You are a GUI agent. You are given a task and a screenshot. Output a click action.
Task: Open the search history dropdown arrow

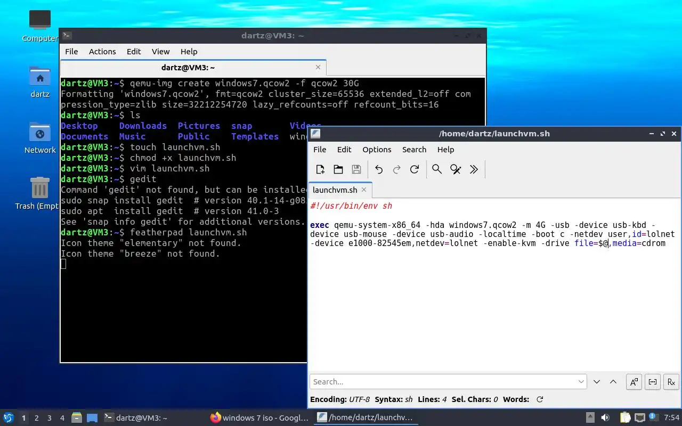pos(581,382)
